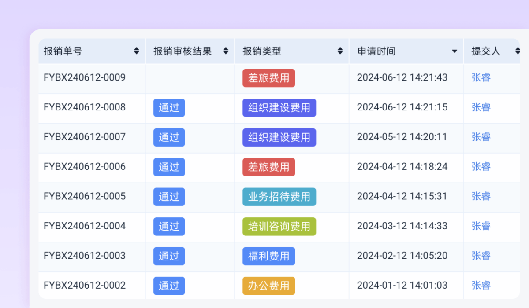Click 通过 tag in row FYBX240612-0003

coord(169,256)
